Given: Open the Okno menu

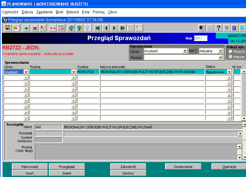Looking at the screenshot, I should point(112,12).
